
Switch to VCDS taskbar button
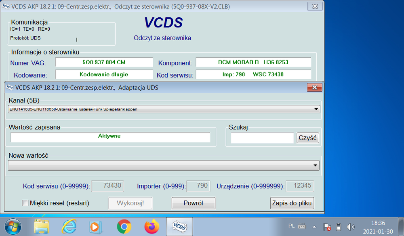coord(179,227)
